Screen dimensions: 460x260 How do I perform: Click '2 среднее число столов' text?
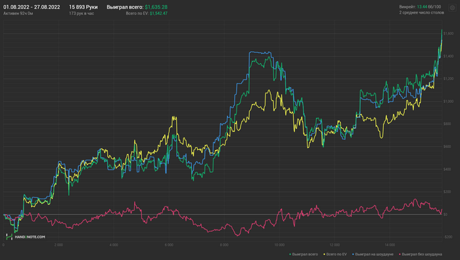422,12
